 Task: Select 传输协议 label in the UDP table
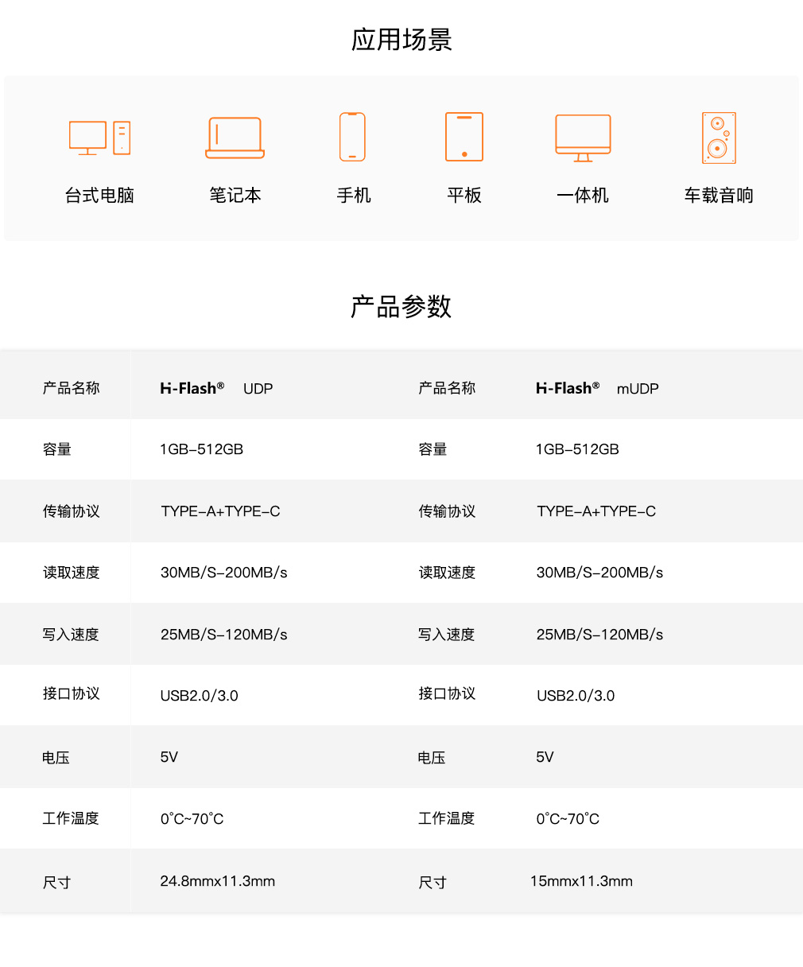pos(72,511)
